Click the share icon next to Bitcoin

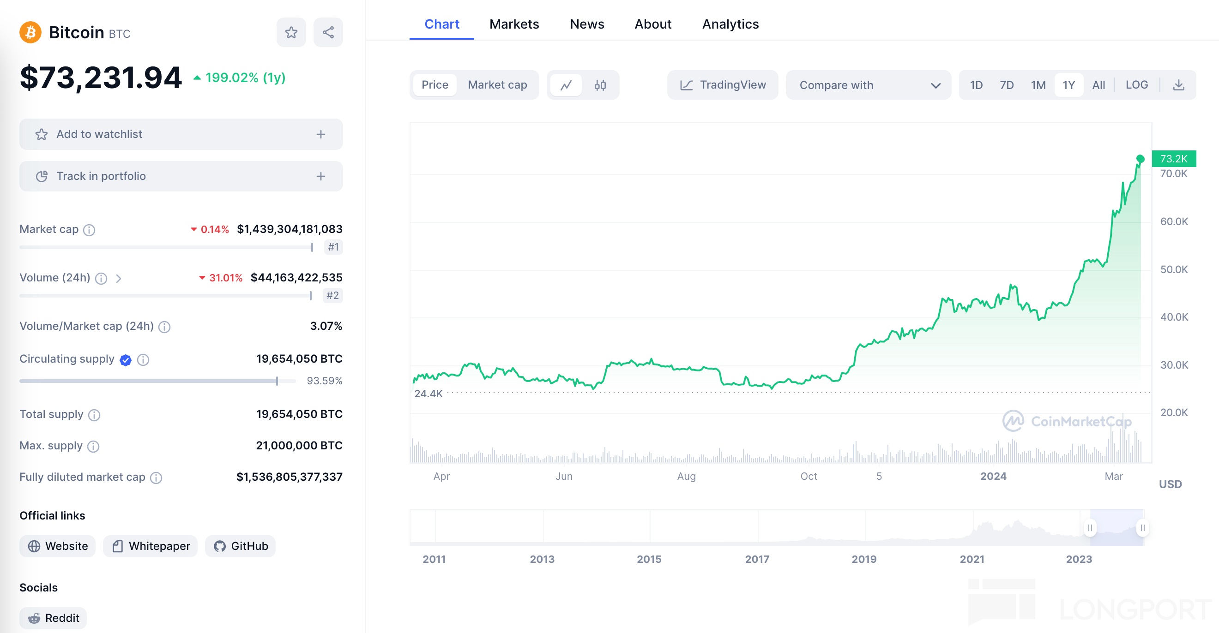(328, 32)
